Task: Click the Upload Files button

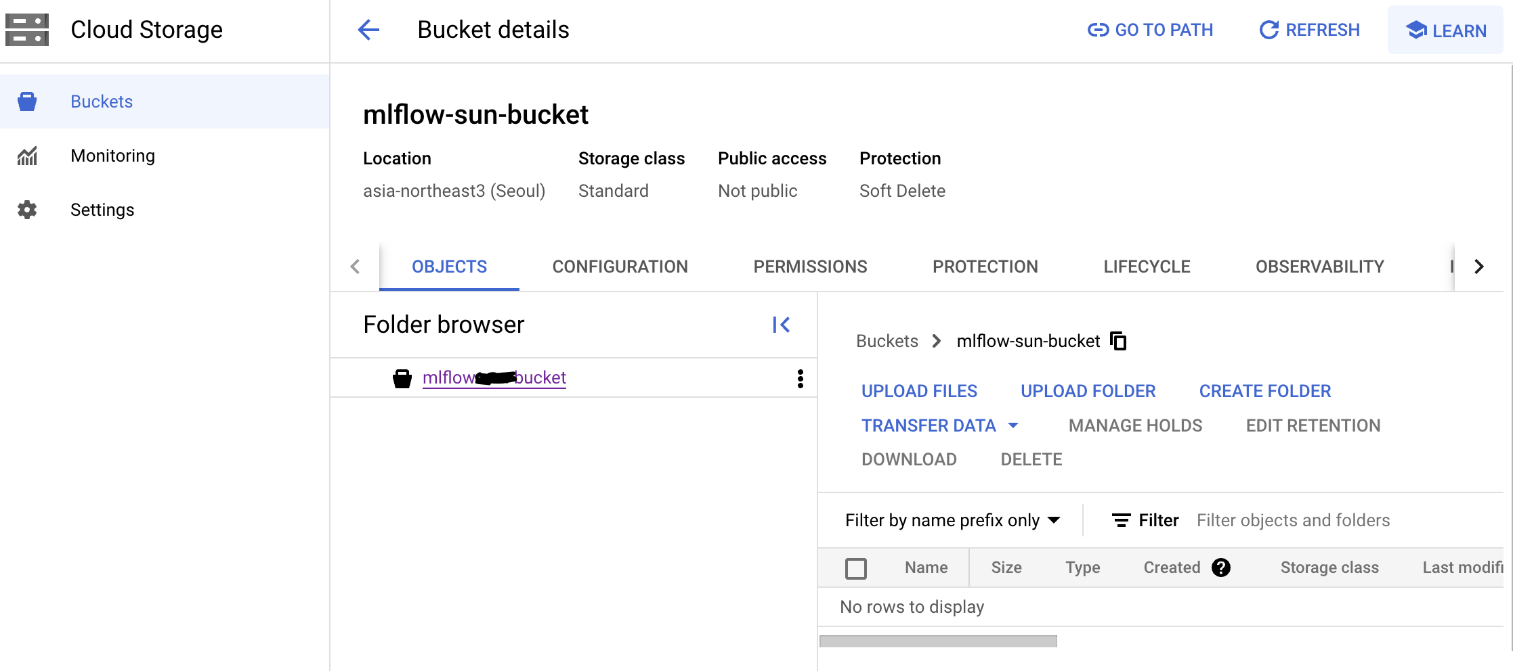Action: click(x=919, y=391)
